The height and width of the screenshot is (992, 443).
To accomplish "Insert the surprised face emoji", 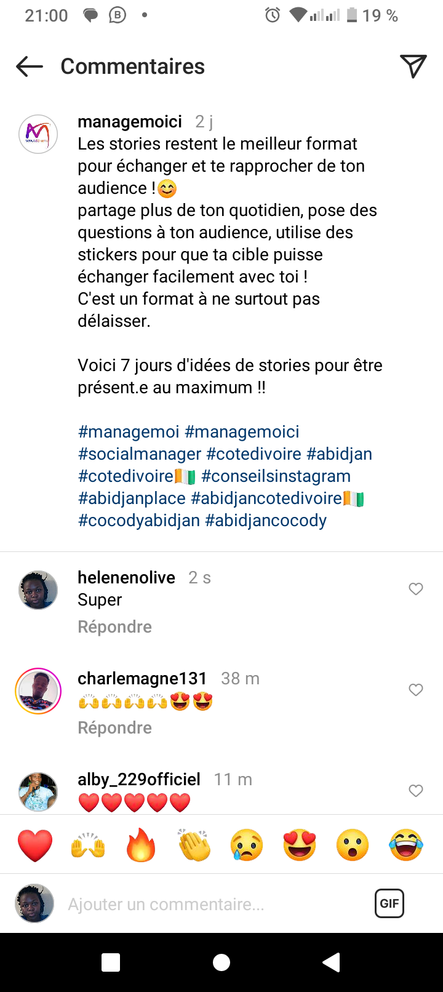I will click(353, 845).
